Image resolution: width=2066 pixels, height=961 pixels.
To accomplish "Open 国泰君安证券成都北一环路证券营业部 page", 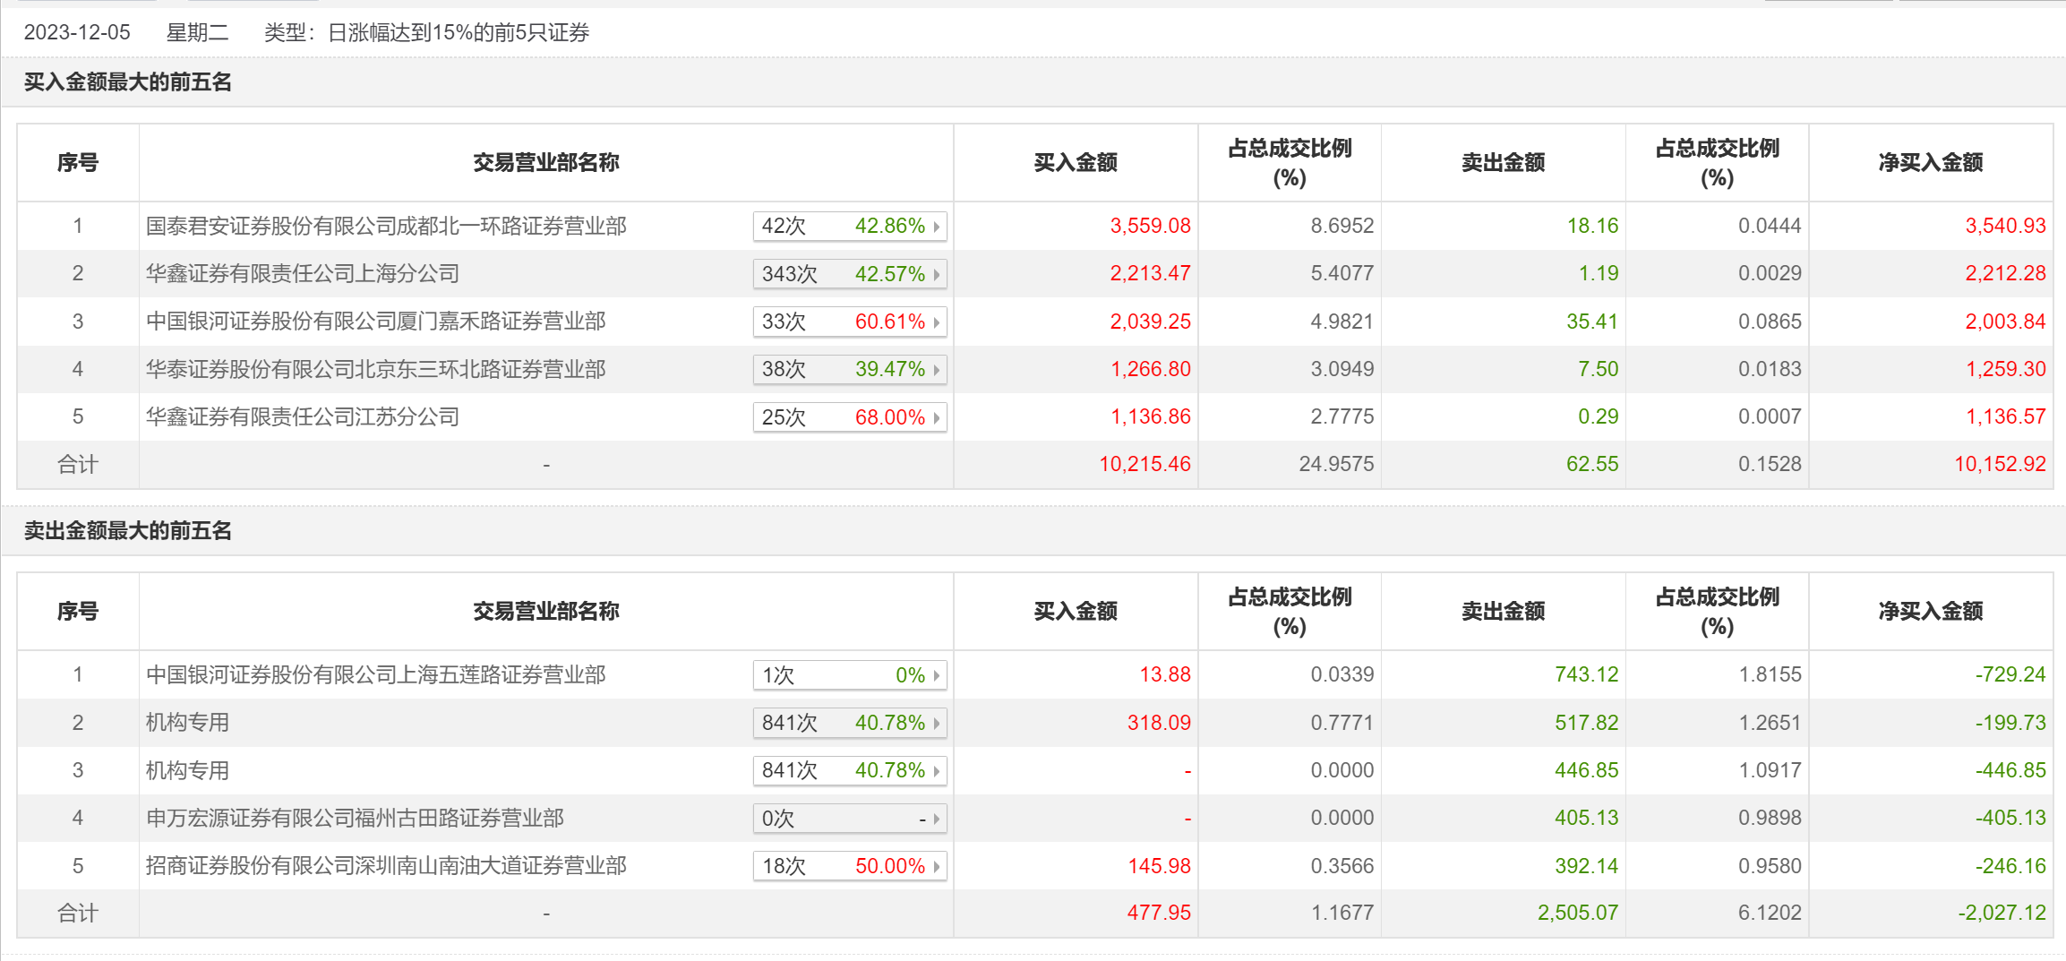I will (x=387, y=226).
